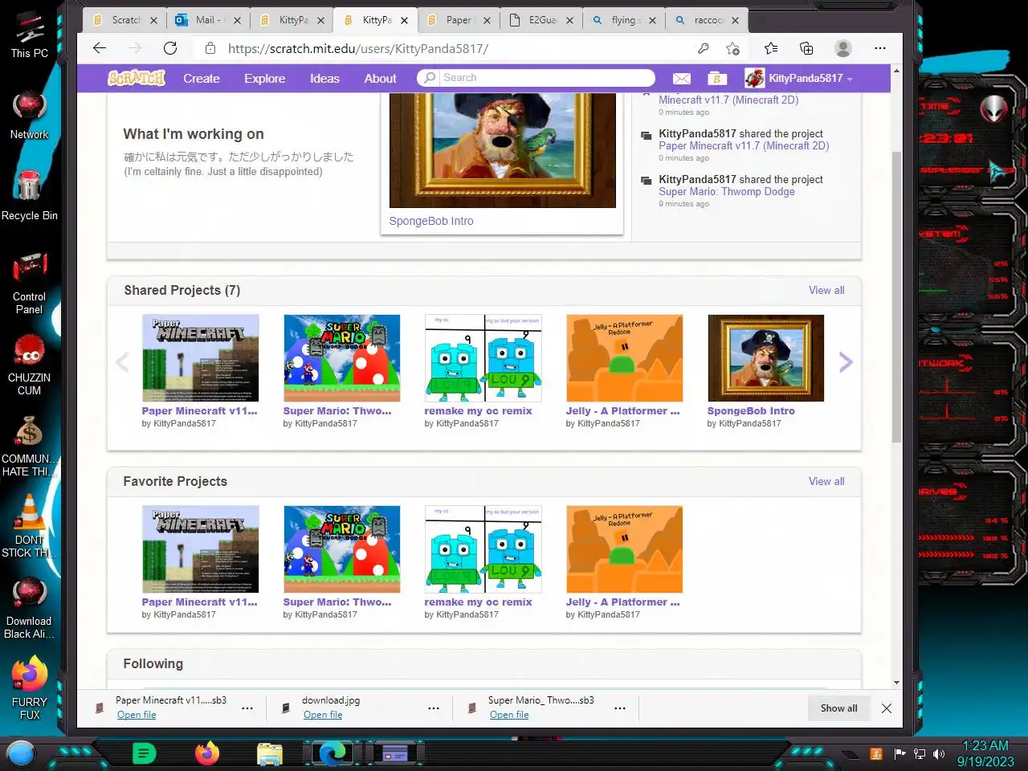Click the page vertical scrollbar thumb
The width and height of the screenshot is (1028, 771).
896,297
